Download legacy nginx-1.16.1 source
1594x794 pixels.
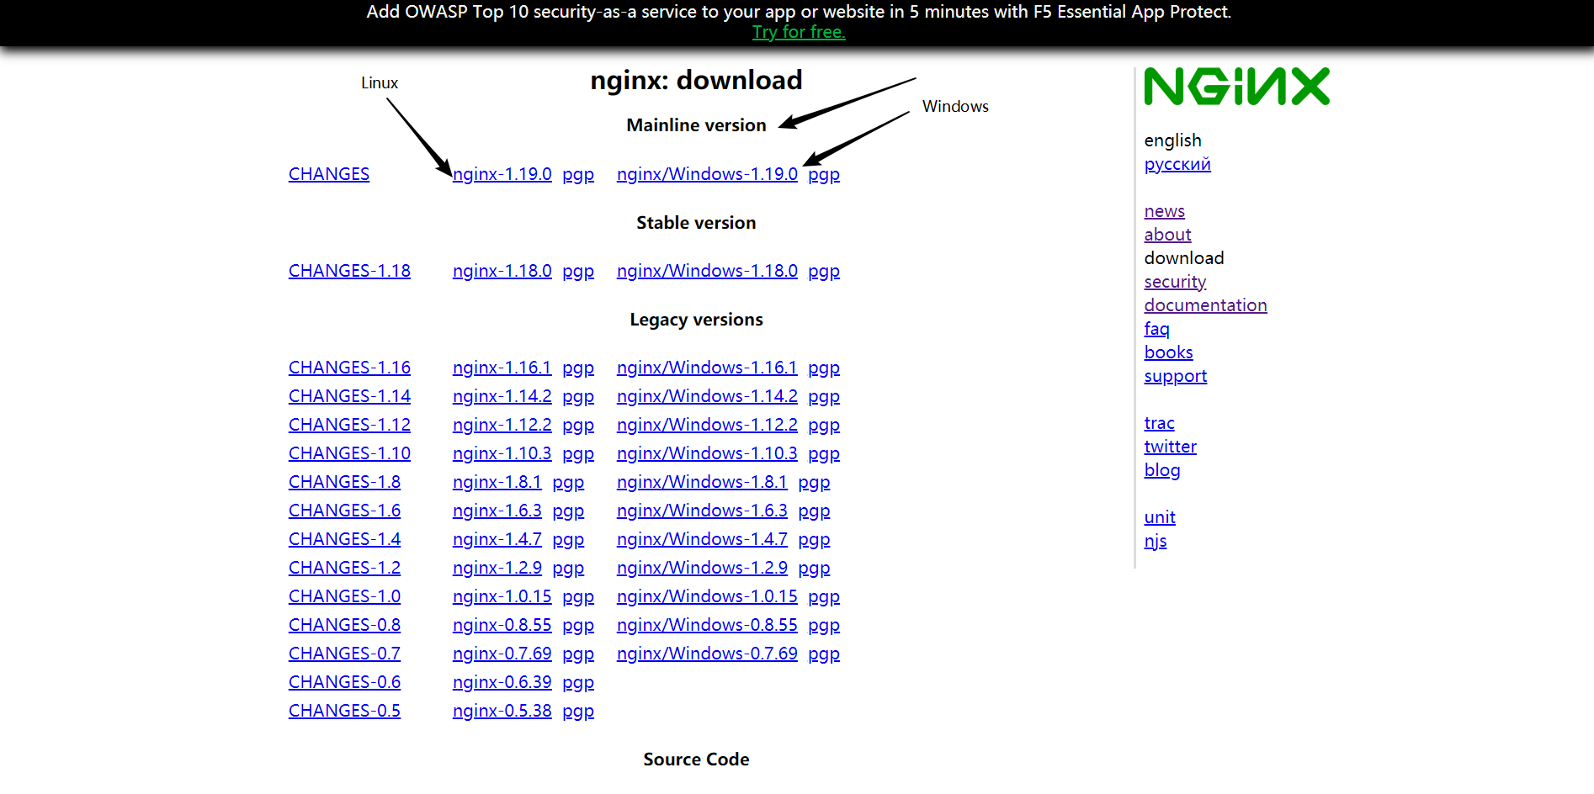(x=502, y=367)
